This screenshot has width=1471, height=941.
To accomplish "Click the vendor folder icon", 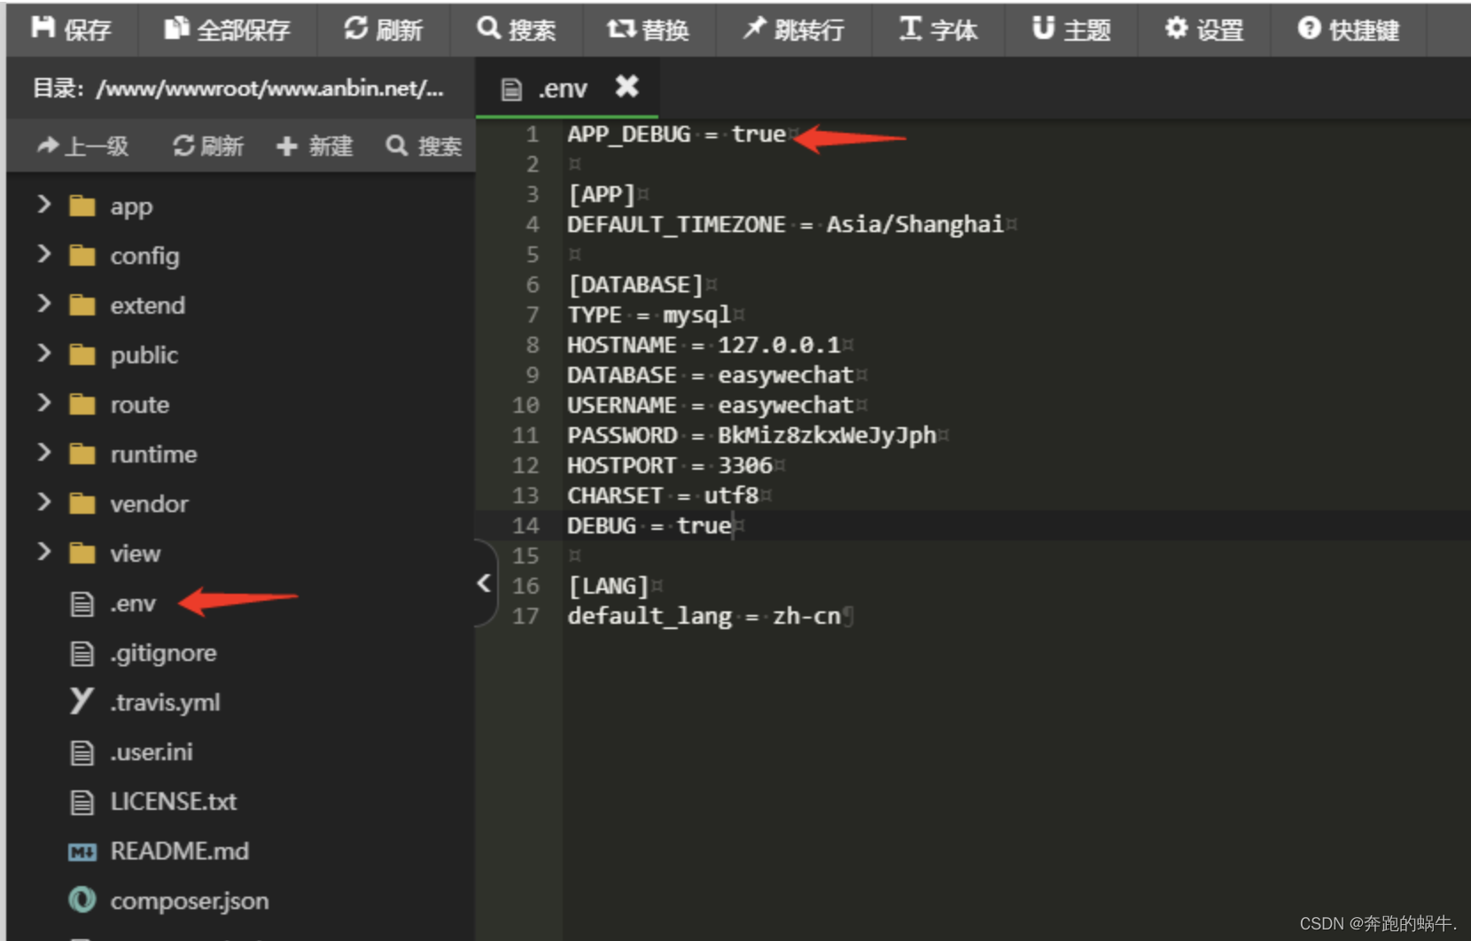I will [82, 504].
